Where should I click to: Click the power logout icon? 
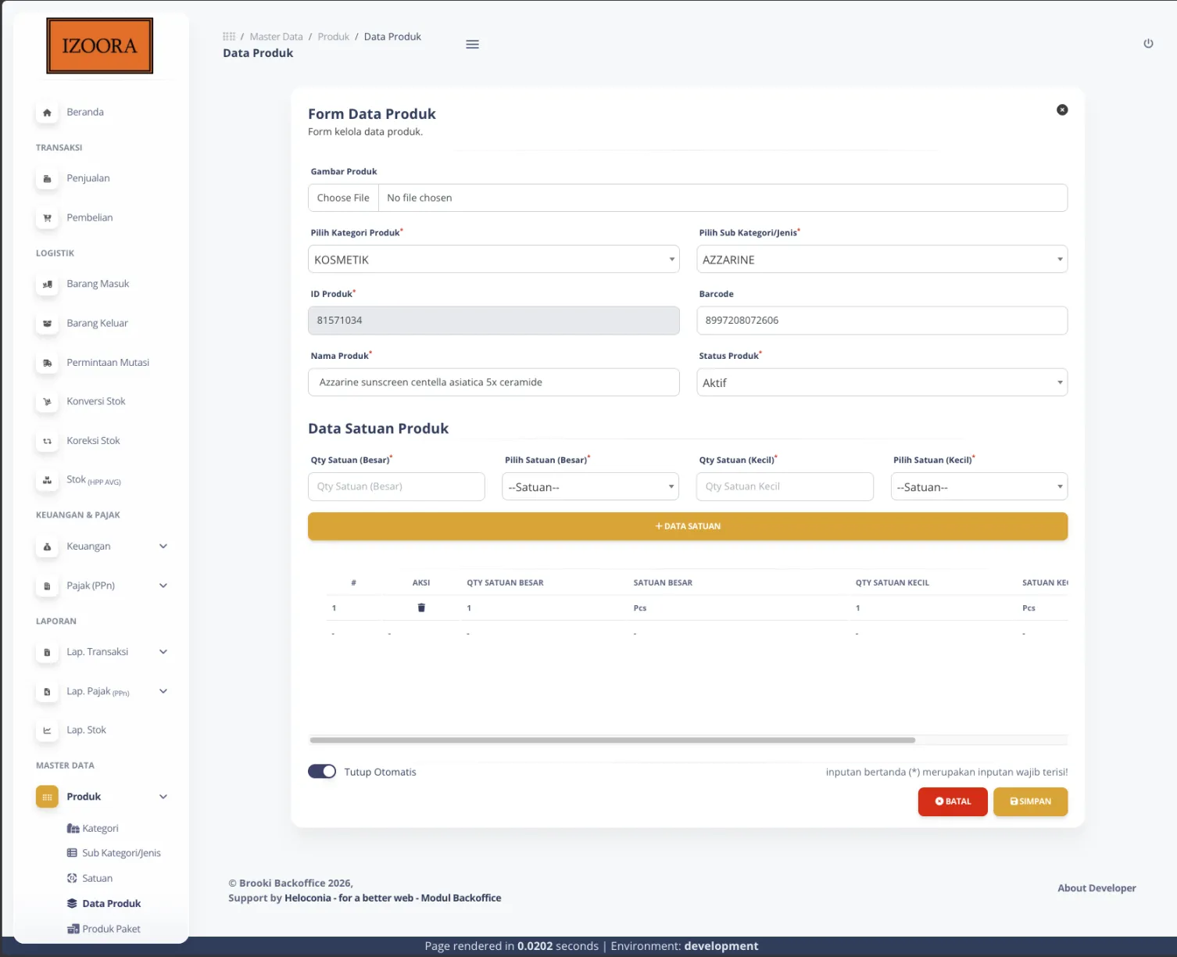coord(1148,44)
